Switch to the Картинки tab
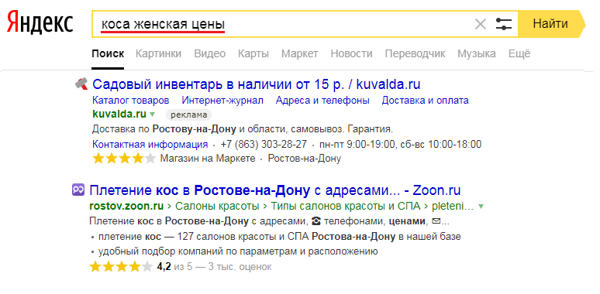The width and height of the screenshot is (600, 294). coord(158,53)
